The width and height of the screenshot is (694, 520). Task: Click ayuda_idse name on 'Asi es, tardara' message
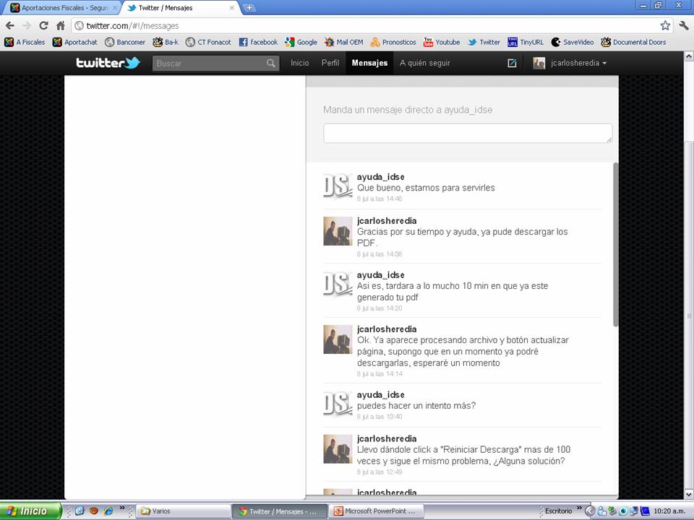pos(381,275)
